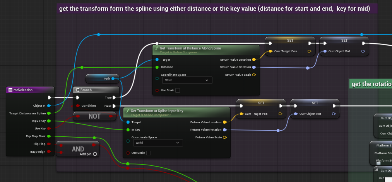The height and width of the screenshot is (182, 392).
Task: Click the AND boolean node
Action: (78, 149)
